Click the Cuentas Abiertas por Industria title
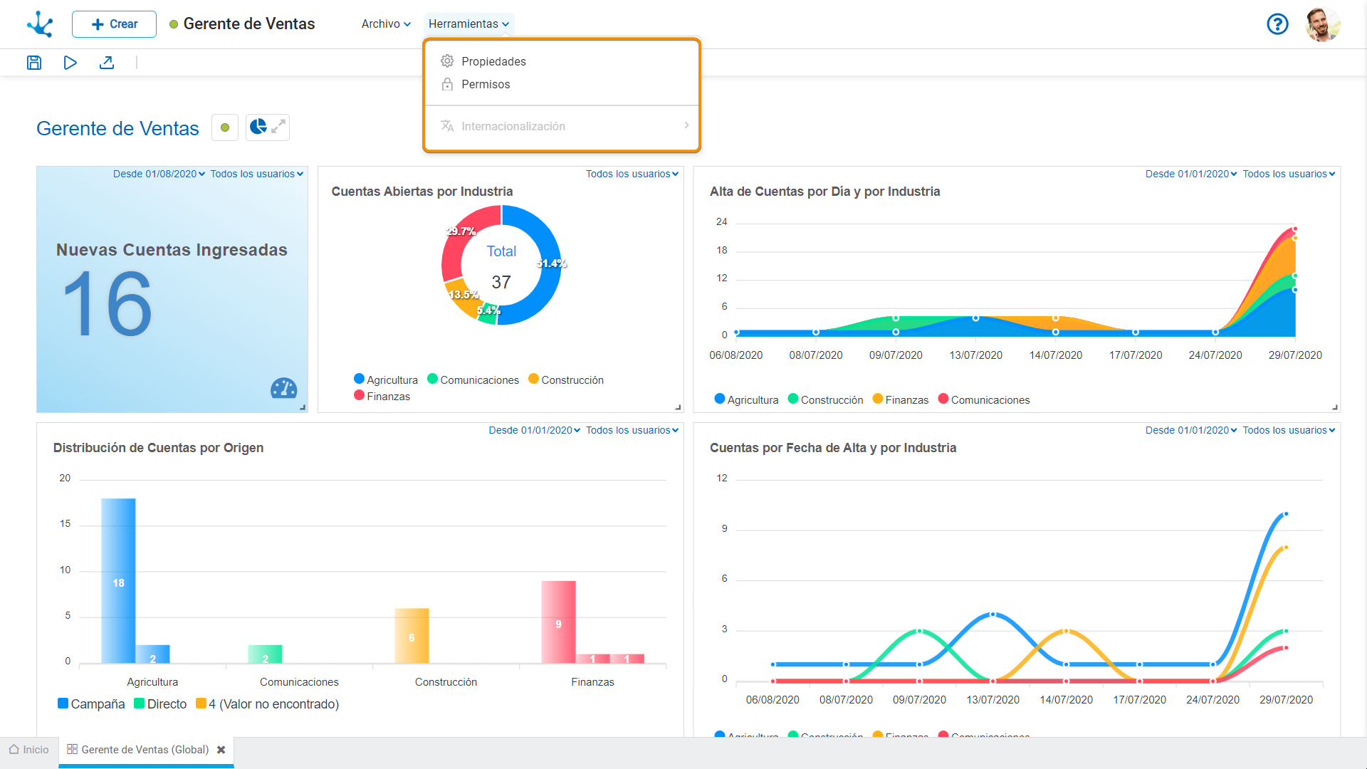The image size is (1367, 769). point(421,192)
